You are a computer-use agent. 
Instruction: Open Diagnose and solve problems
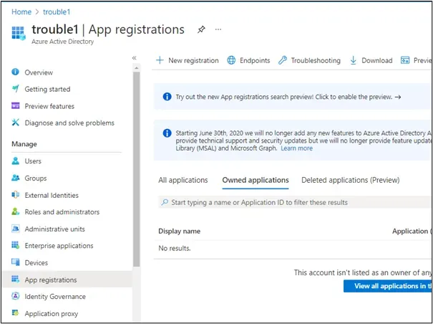click(69, 123)
